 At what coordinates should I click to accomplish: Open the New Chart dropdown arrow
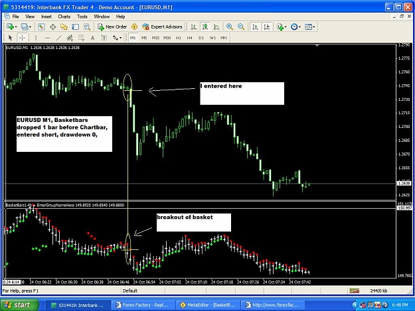point(16,27)
